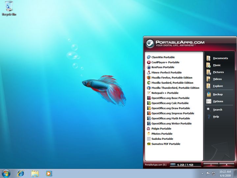The width and height of the screenshot is (237, 178).
Task: Open the Videos link
Action: [x=217, y=79]
